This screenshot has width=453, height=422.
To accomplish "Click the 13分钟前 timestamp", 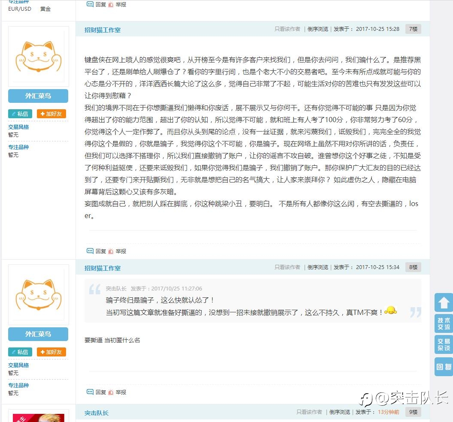I will click(389, 412).
